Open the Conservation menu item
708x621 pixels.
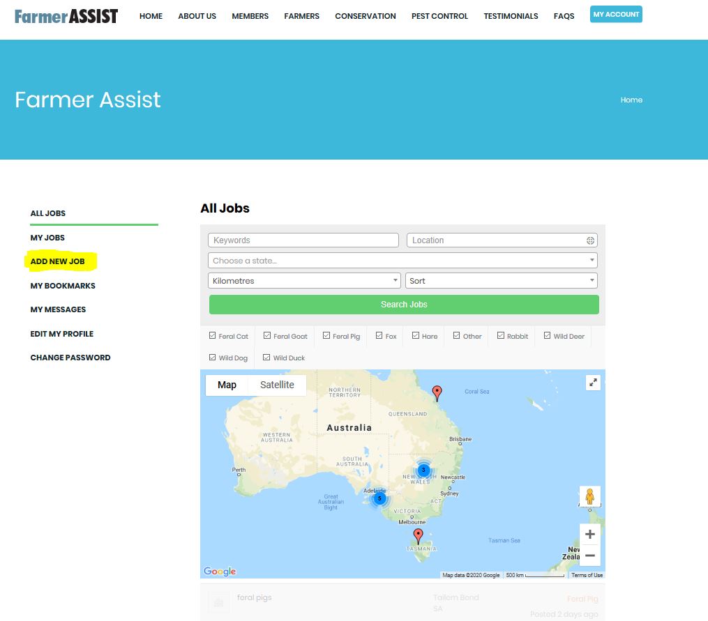click(x=366, y=16)
